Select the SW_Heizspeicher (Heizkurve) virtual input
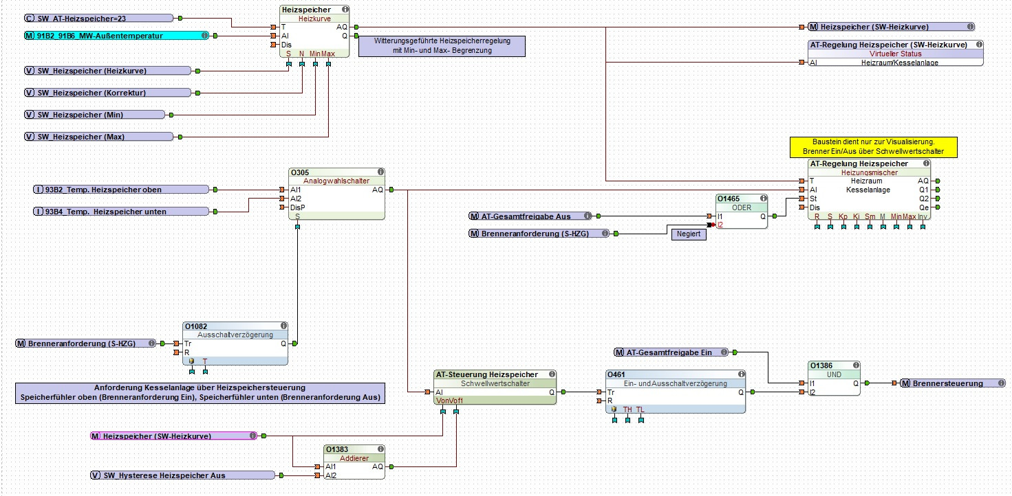This screenshot has width=1012, height=496. point(108,71)
